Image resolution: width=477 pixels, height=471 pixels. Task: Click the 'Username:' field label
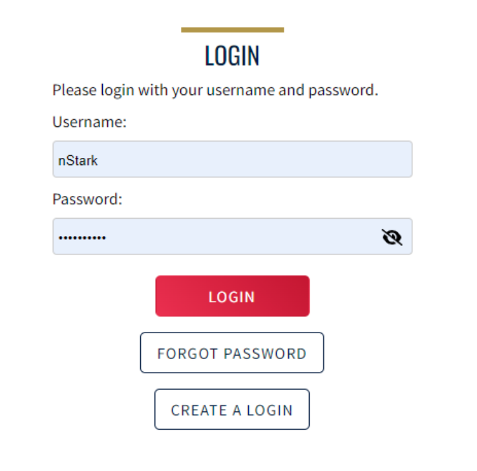[x=89, y=122]
